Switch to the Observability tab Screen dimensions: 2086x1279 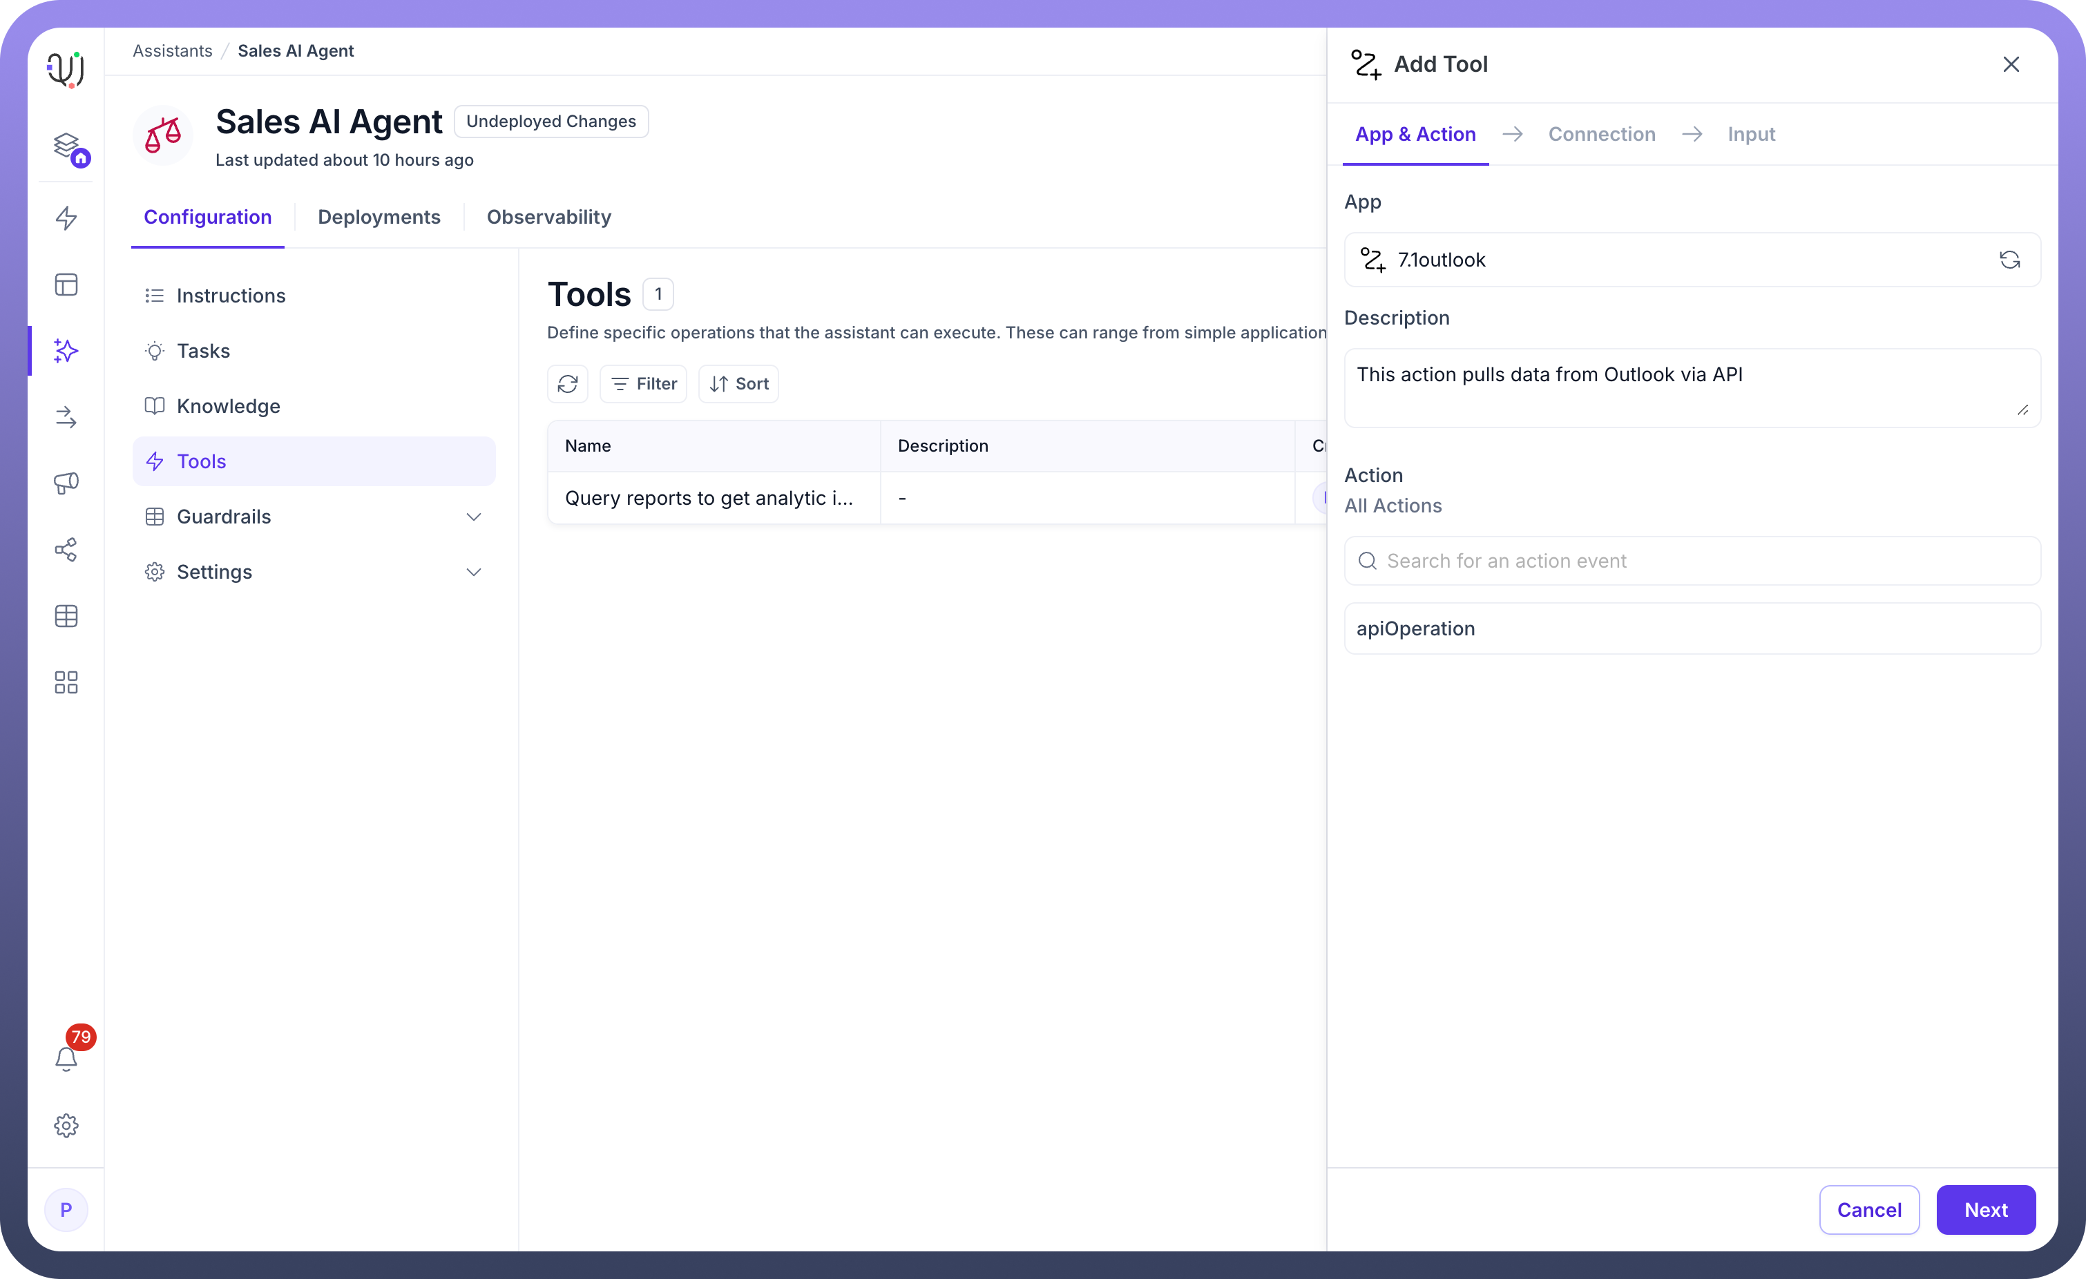[548, 217]
